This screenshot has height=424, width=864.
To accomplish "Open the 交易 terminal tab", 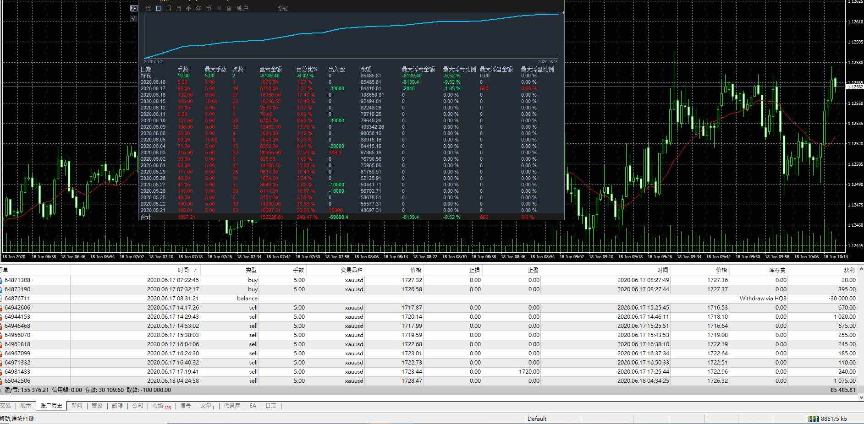I will tap(5, 406).
